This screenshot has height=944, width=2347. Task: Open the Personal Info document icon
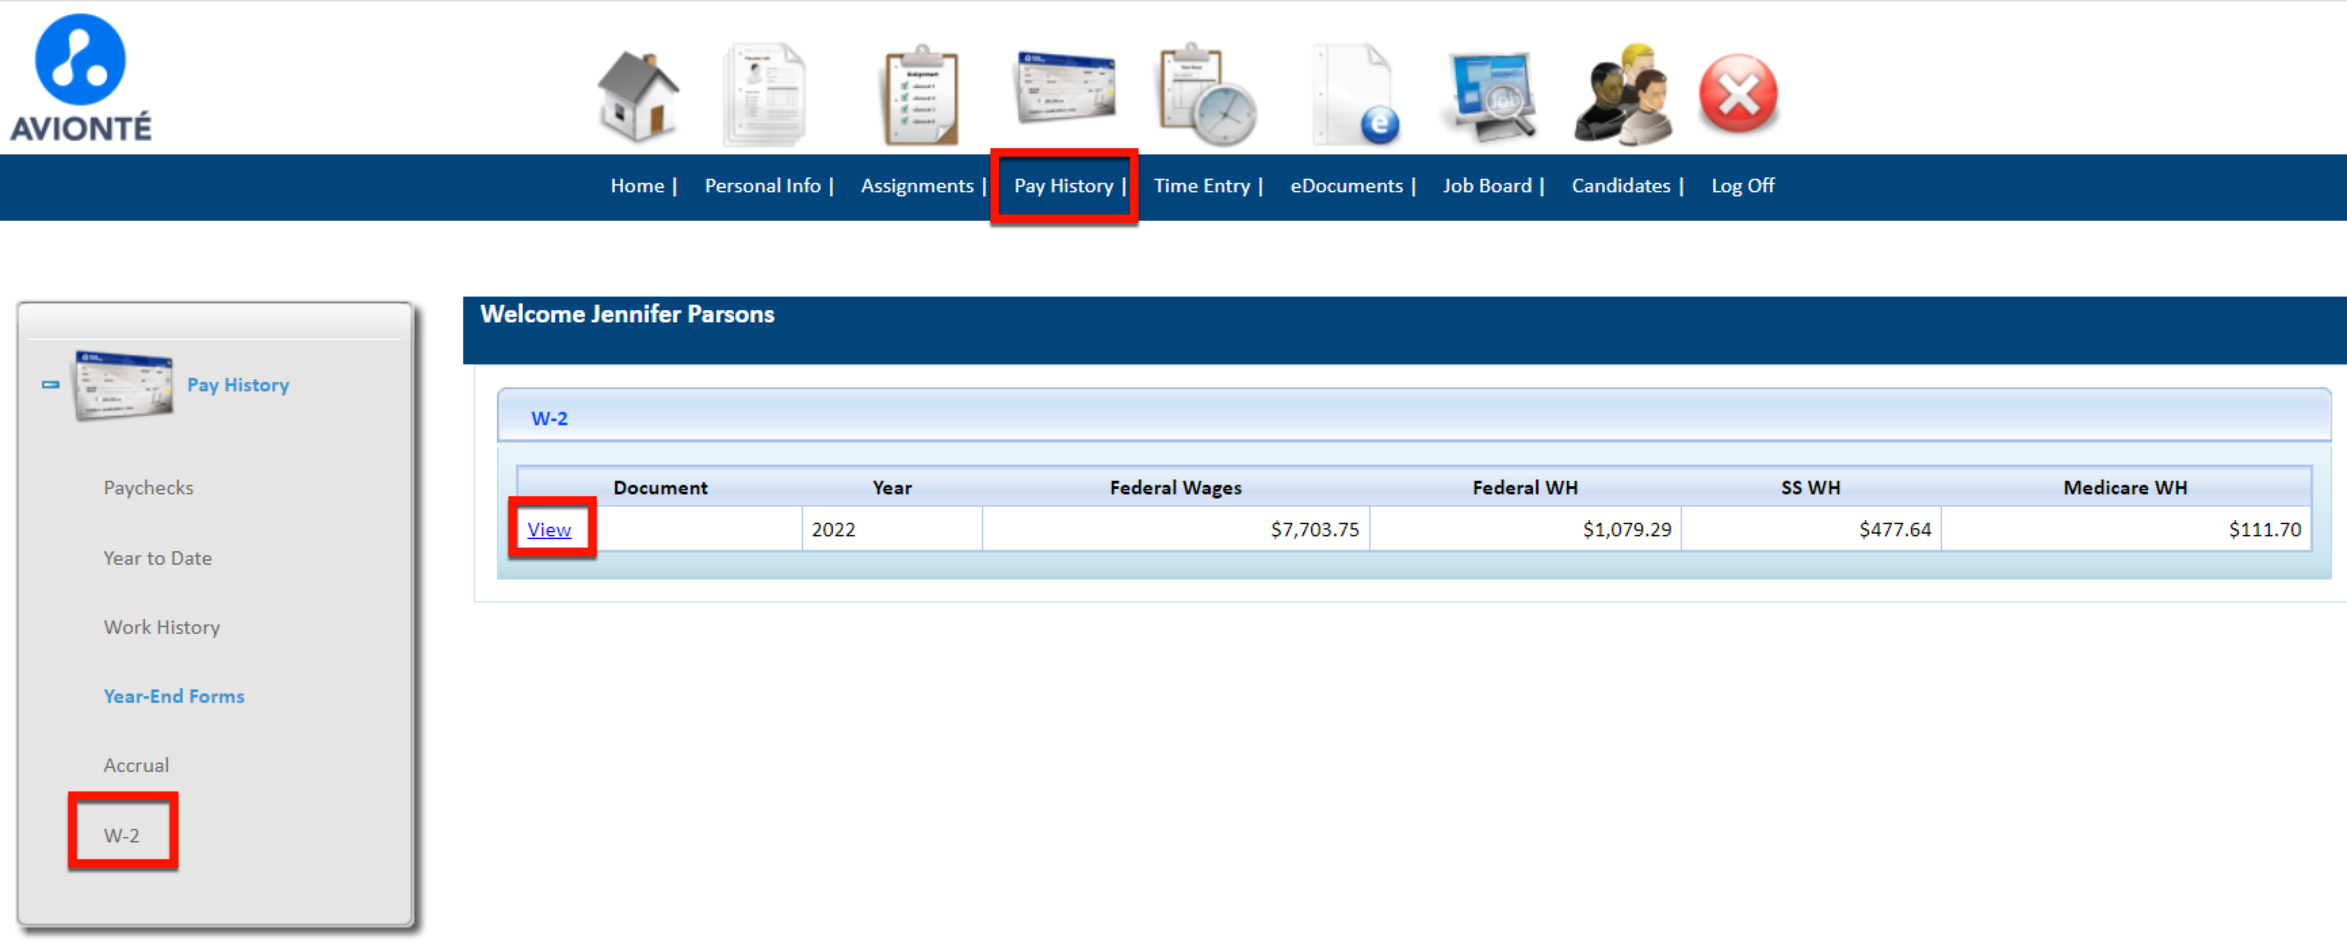pyautogui.click(x=765, y=95)
